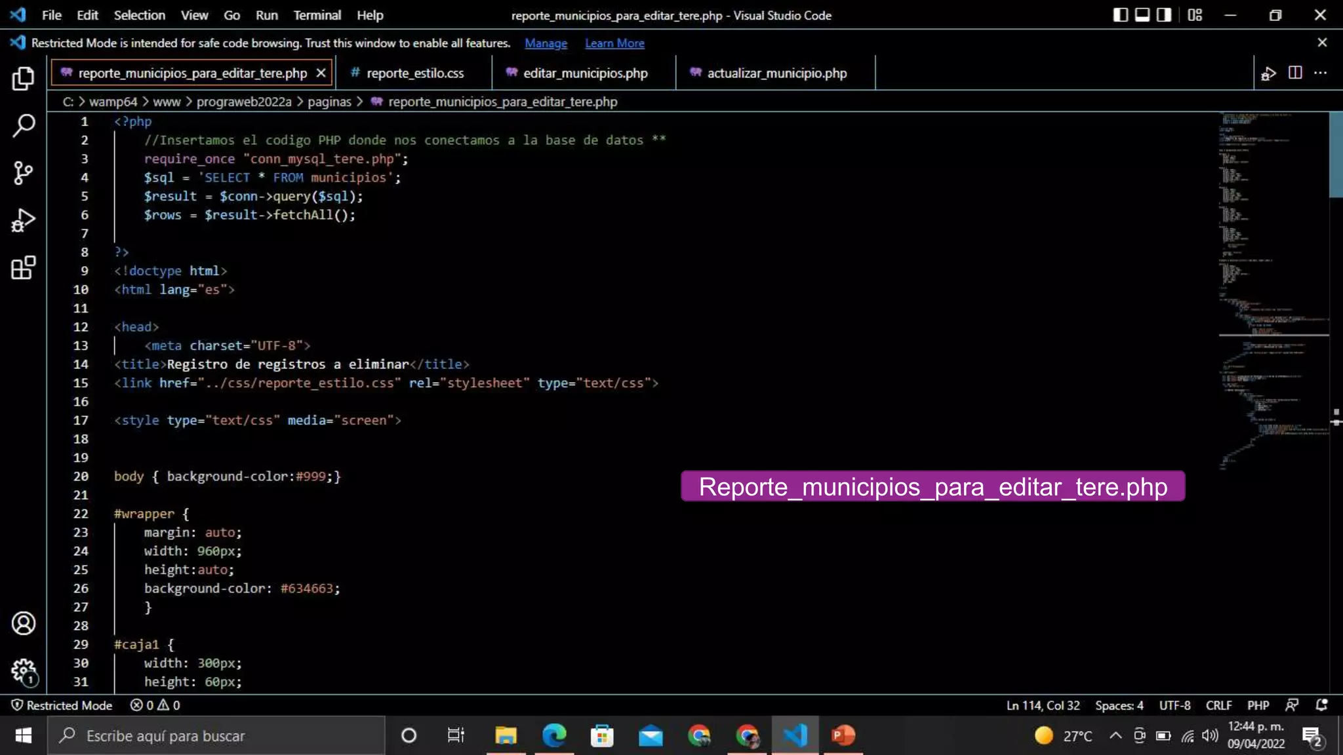Open the Search view in activity bar
The height and width of the screenshot is (755, 1343).
coord(23,125)
